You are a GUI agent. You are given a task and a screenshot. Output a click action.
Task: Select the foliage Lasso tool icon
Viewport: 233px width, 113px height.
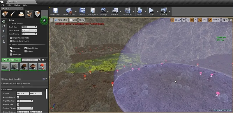[x=4, y=37]
